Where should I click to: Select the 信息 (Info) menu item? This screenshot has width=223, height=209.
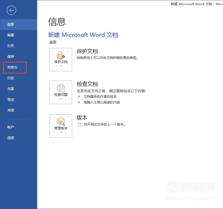click(19, 25)
